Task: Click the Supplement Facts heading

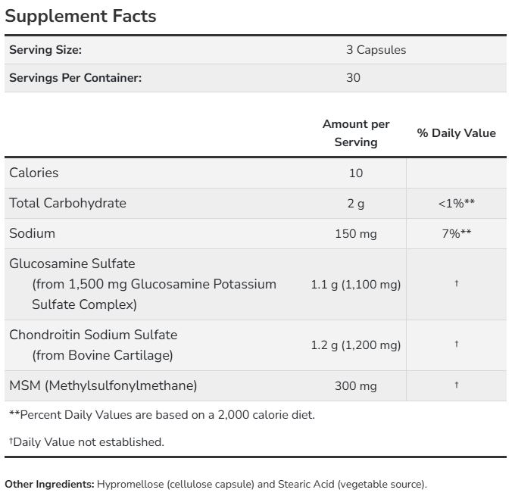Action: click(x=80, y=16)
